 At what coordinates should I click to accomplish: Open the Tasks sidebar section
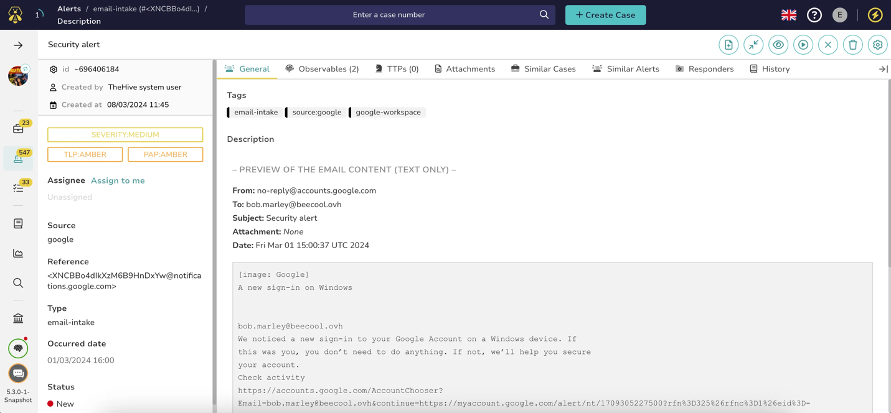pyautogui.click(x=18, y=187)
